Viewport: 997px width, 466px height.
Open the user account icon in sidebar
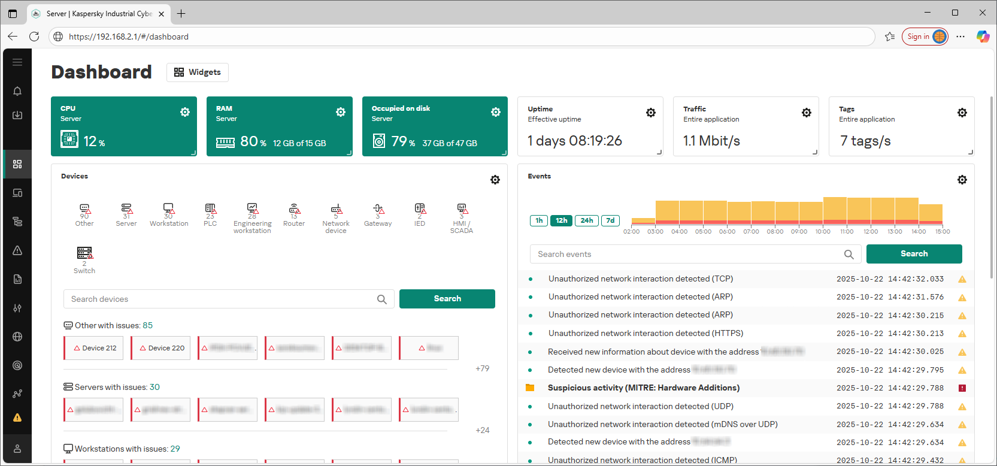click(17, 449)
